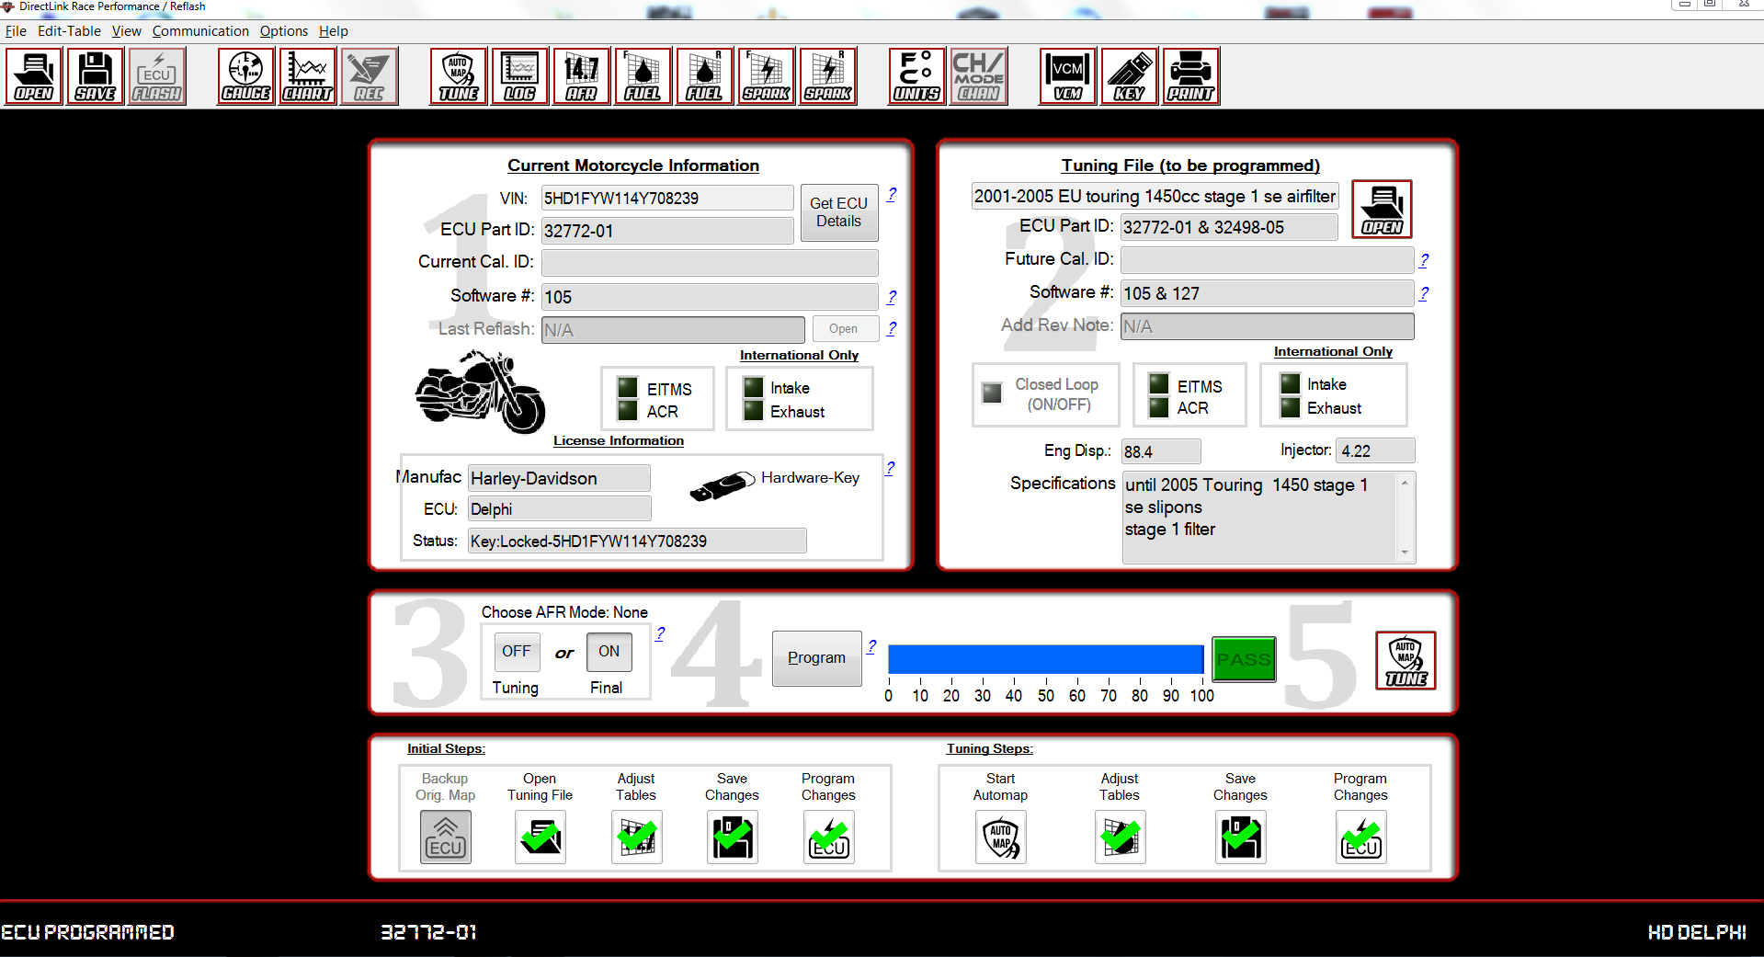Print using the Print toolbar icon

tap(1190, 76)
